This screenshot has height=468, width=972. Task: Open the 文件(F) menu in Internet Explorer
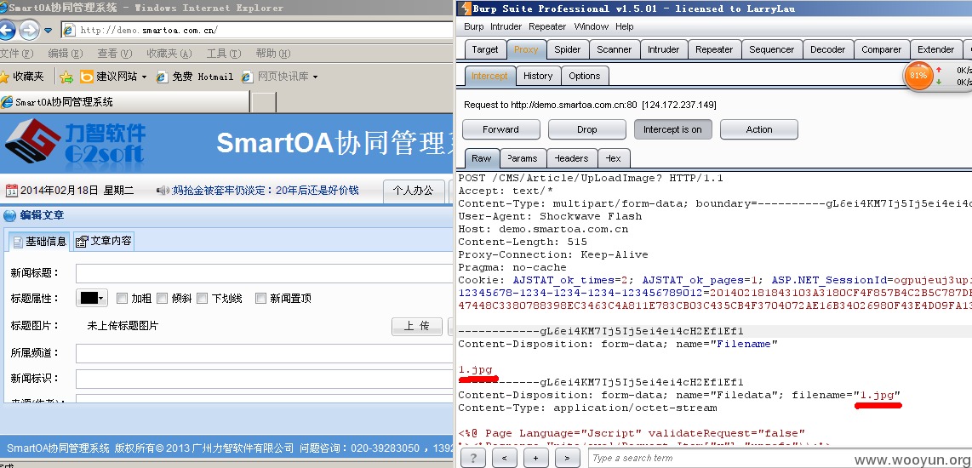click(x=16, y=54)
